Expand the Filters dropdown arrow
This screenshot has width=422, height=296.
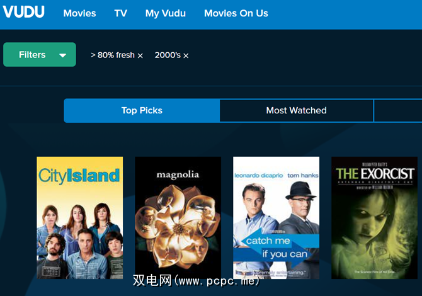point(63,55)
